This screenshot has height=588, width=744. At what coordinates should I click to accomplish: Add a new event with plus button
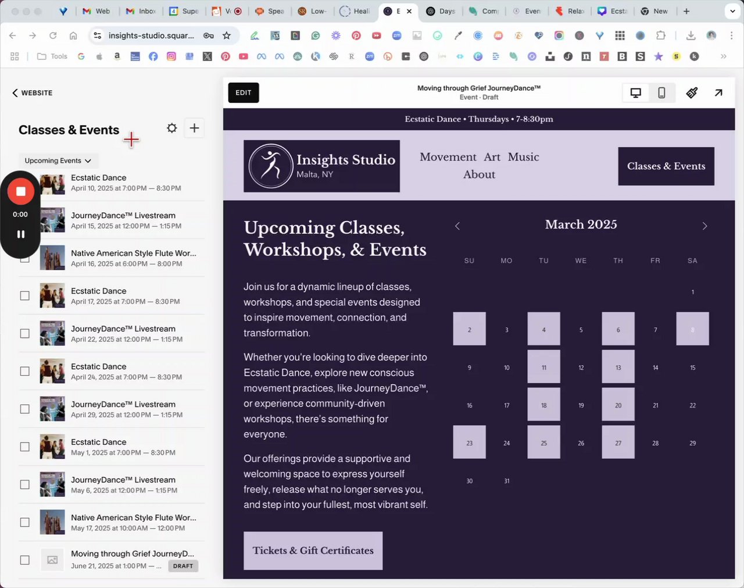(x=194, y=128)
